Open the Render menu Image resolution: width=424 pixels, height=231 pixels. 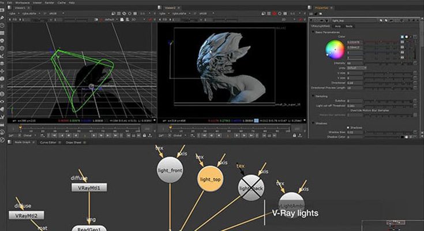pyautogui.click(x=50, y=2)
